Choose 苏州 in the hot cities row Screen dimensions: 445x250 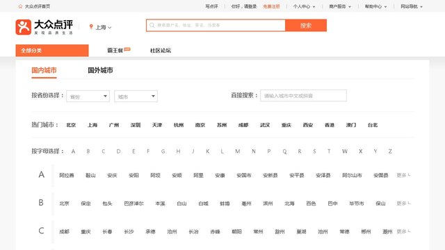pos(222,125)
